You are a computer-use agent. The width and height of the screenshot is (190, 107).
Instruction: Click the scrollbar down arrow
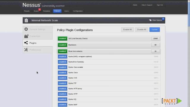[x=189, y=106]
